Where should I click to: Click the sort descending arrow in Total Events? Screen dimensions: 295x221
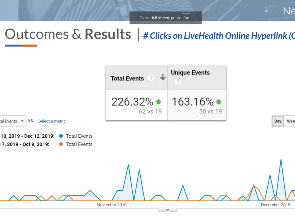pyautogui.click(x=163, y=77)
